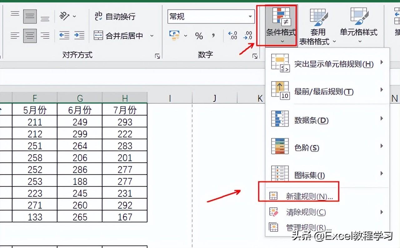Open the 清除规则(C) submenu
The width and height of the screenshot is (400, 248).
click(x=327, y=212)
